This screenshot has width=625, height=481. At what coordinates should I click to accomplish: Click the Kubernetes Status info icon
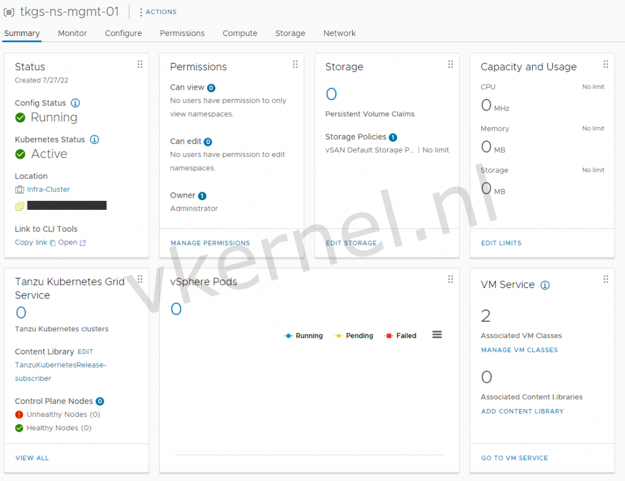[x=95, y=139]
